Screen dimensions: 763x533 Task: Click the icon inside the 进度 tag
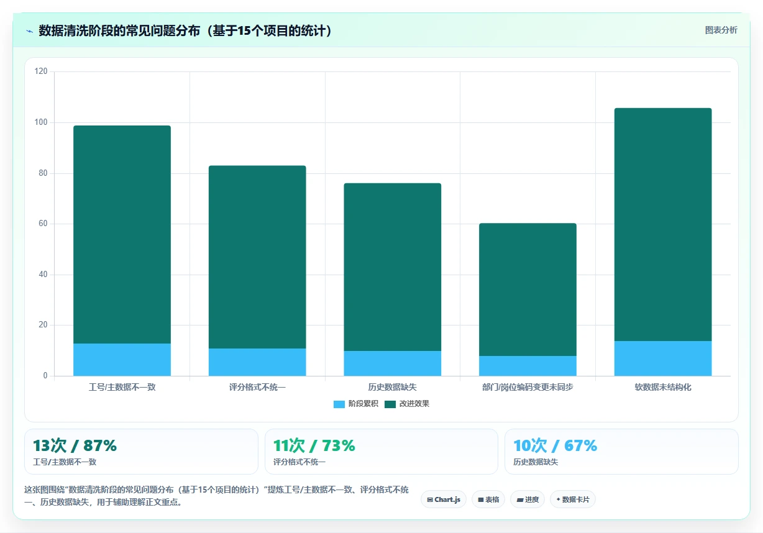click(x=519, y=499)
